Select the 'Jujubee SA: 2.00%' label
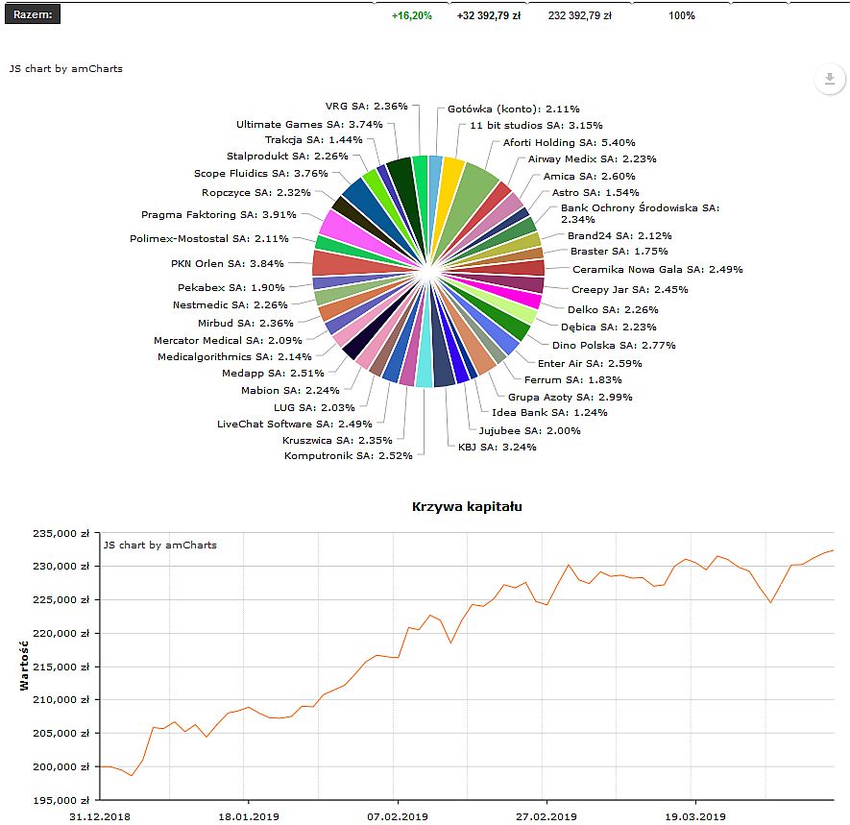Viewport: 850px width, 825px height. [x=529, y=431]
